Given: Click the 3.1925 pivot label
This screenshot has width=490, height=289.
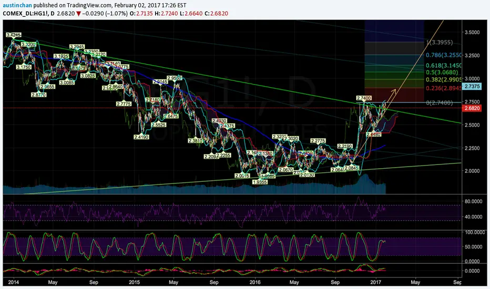Looking at the screenshot, I should [x=61, y=56].
